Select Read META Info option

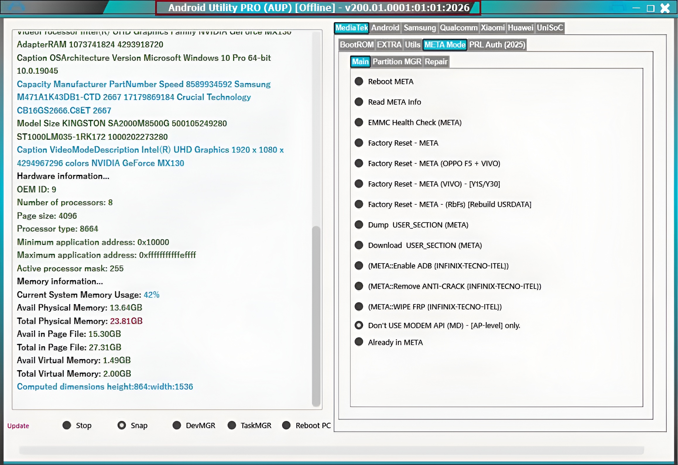click(x=359, y=102)
